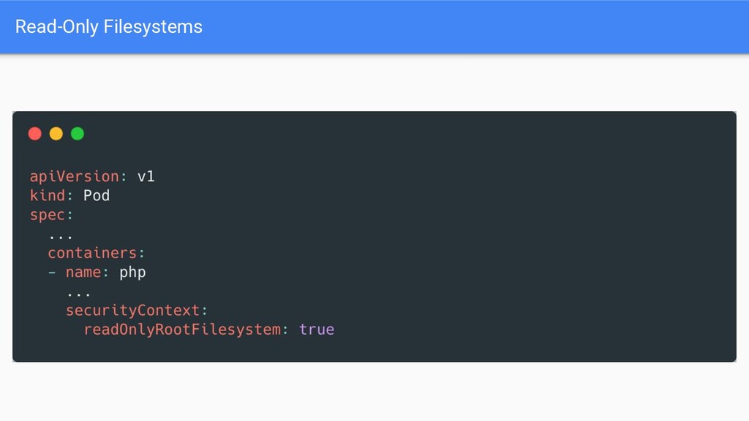Click the readOnlyRootFilesystem key

(182, 330)
